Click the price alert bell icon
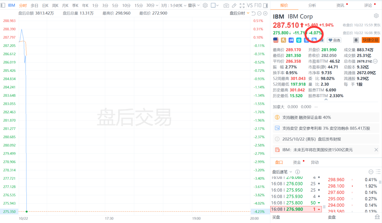The image size is (382, 223). (356, 40)
